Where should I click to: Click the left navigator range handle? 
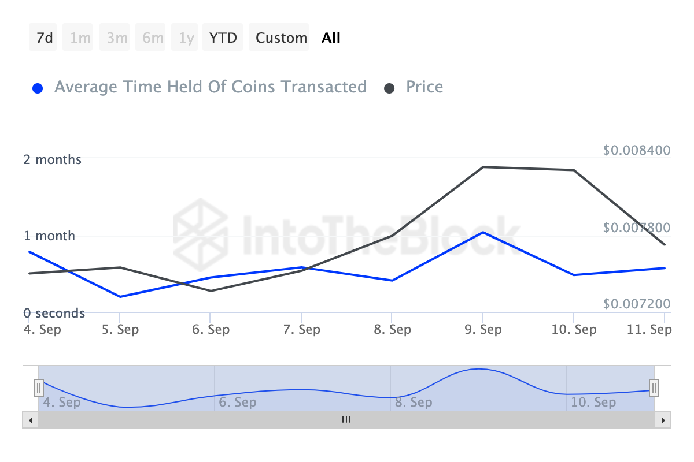coord(39,387)
